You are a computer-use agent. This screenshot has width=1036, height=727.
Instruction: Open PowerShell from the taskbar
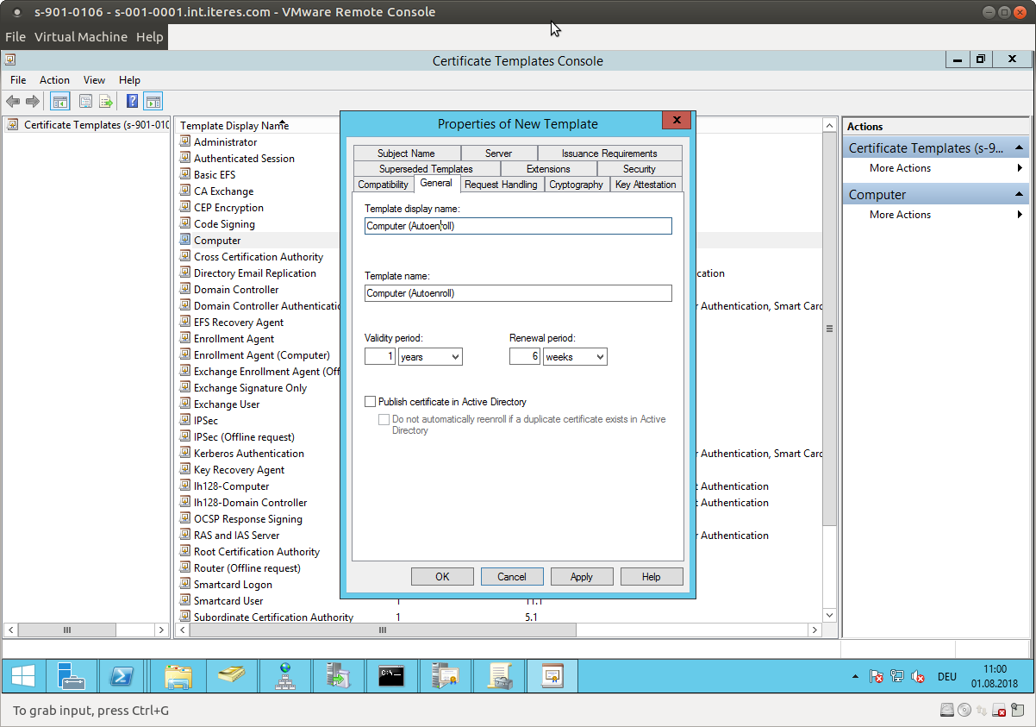tap(122, 676)
